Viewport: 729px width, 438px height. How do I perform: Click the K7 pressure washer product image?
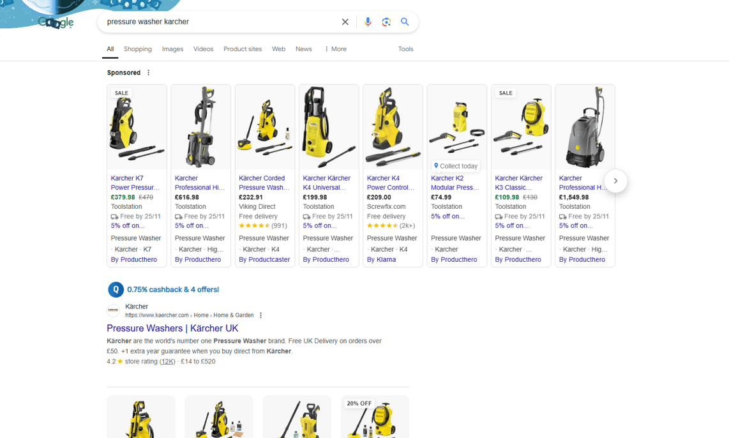coord(137,128)
